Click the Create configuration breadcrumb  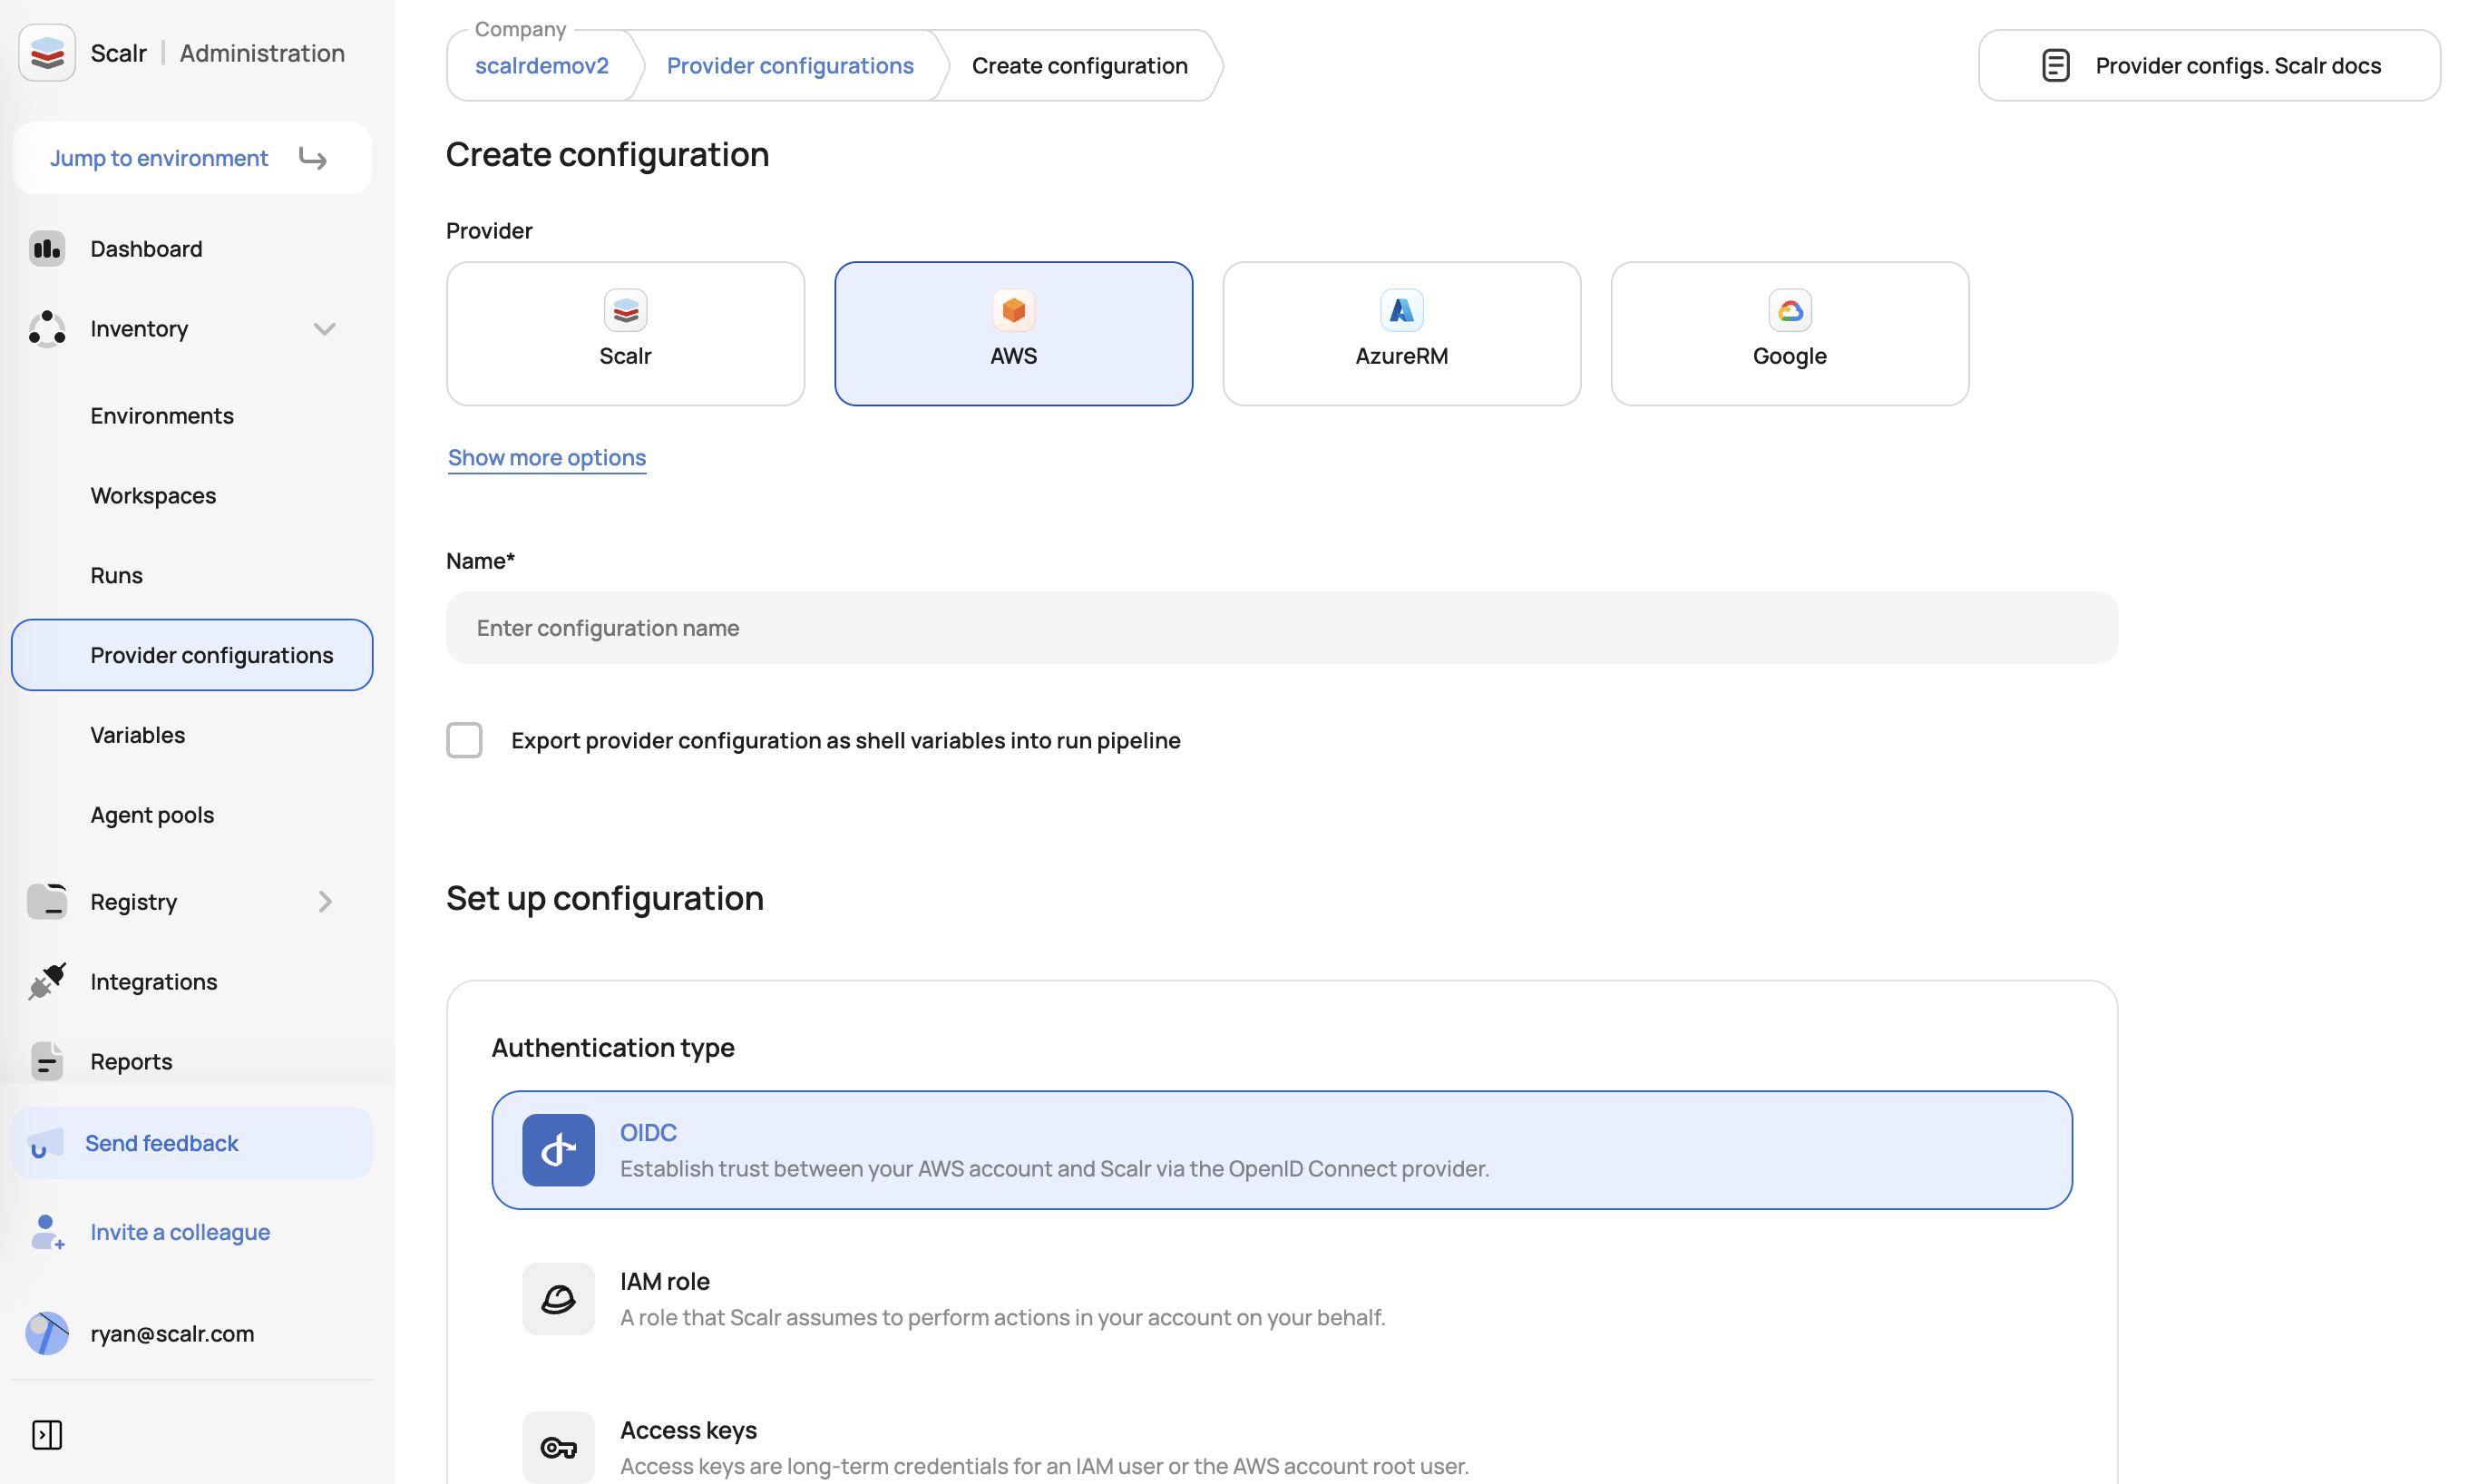tap(1079, 66)
